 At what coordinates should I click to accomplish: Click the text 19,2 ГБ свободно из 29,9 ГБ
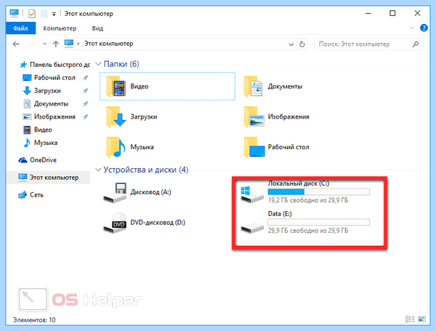coord(308,200)
